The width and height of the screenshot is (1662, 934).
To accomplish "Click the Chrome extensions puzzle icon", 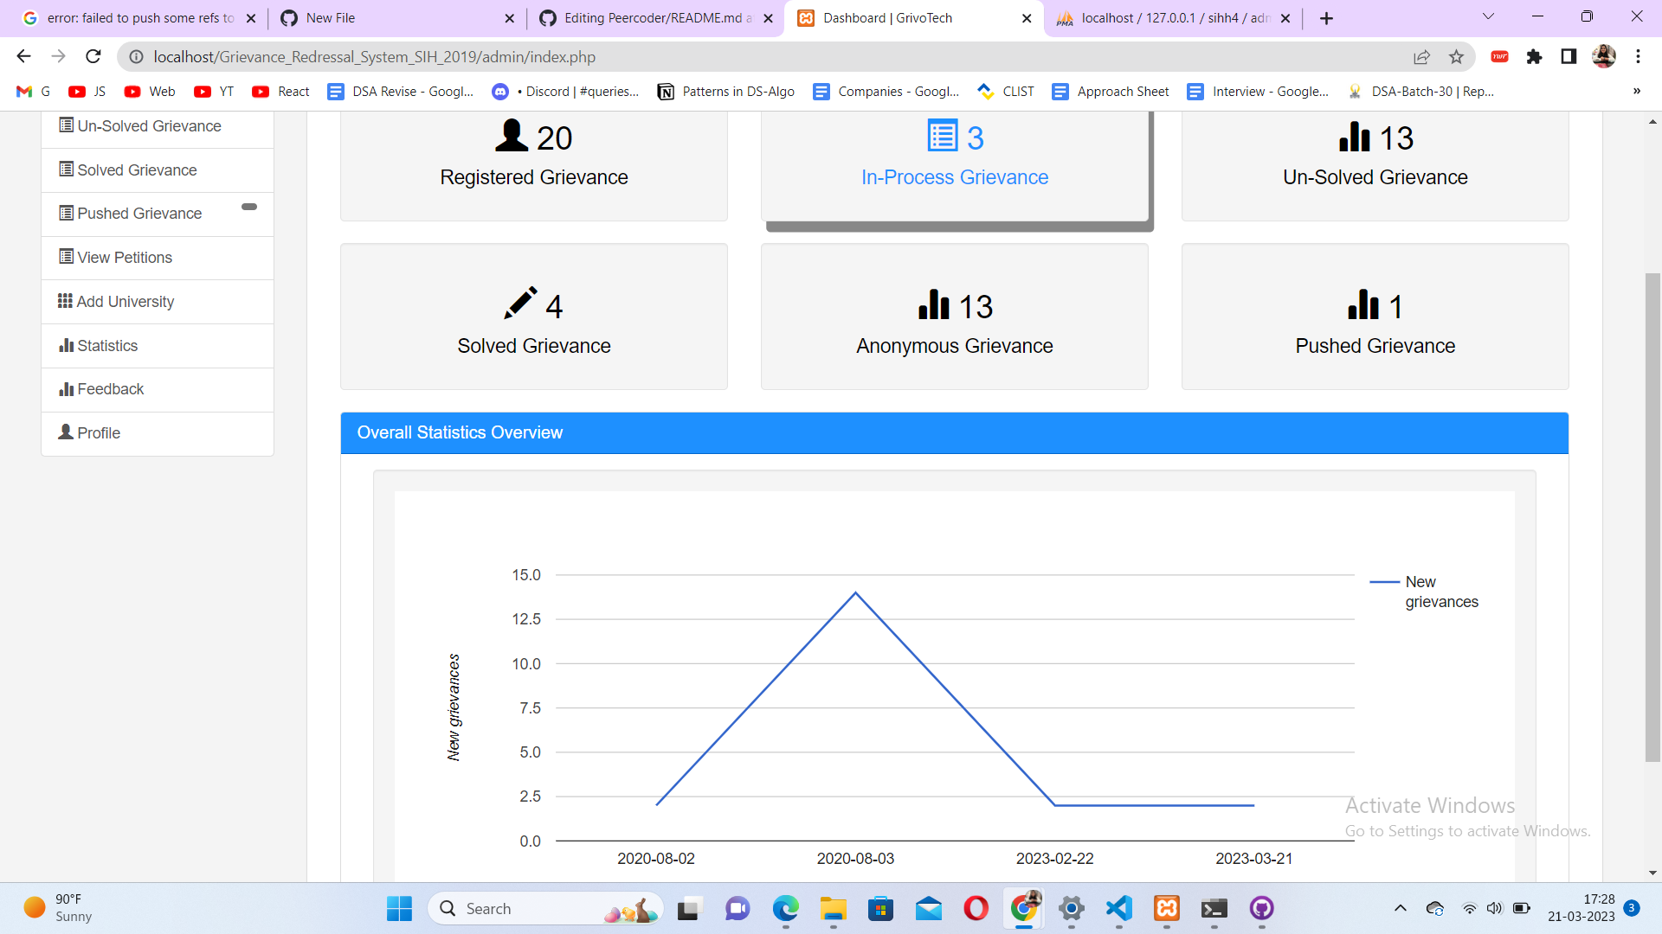I will tap(1534, 57).
